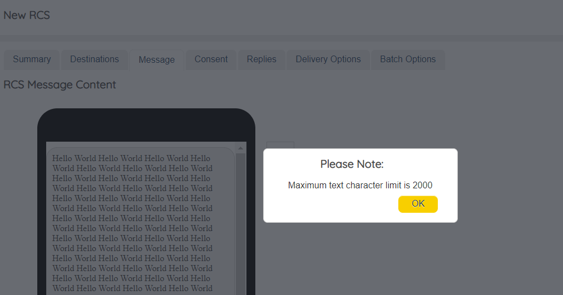563x295 pixels.
Task: Click the first line of Hello World text
Action: tap(131, 158)
